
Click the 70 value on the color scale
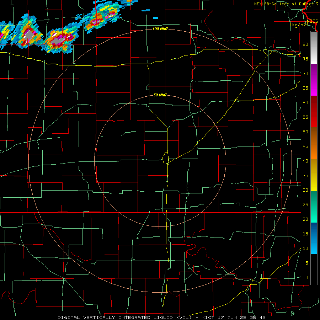coord(305,74)
